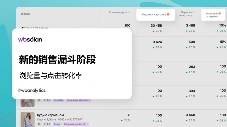Click the 新的销售漏斗阶段 headline
The width and height of the screenshot is (227, 127).
pyautogui.click(x=57, y=59)
